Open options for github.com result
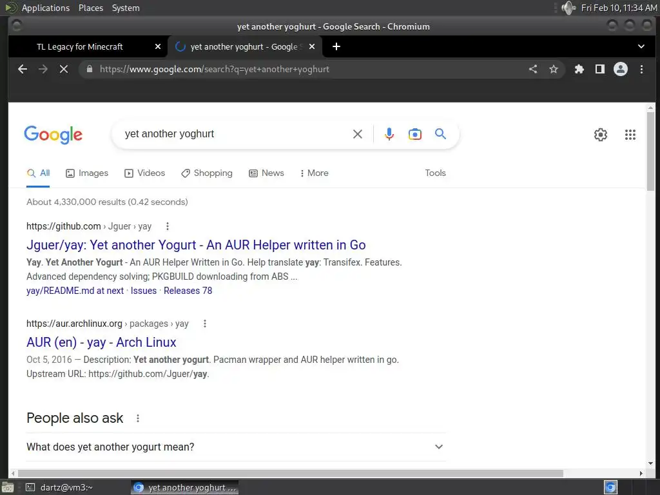Viewport: 660px width, 495px height. pyautogui.click(x=168, y=226)
